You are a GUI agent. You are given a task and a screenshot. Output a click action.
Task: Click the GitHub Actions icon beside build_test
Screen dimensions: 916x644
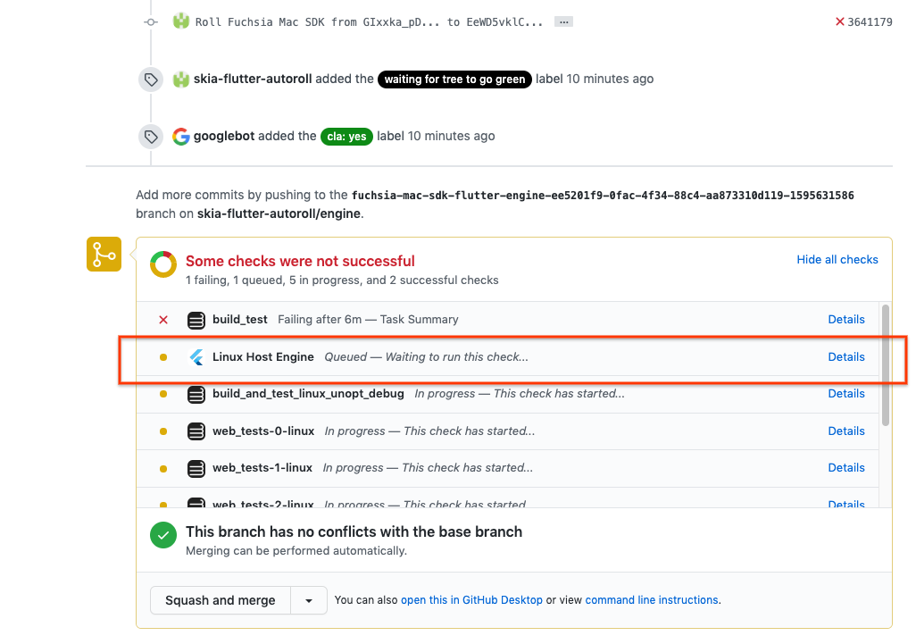click(196, 319)
